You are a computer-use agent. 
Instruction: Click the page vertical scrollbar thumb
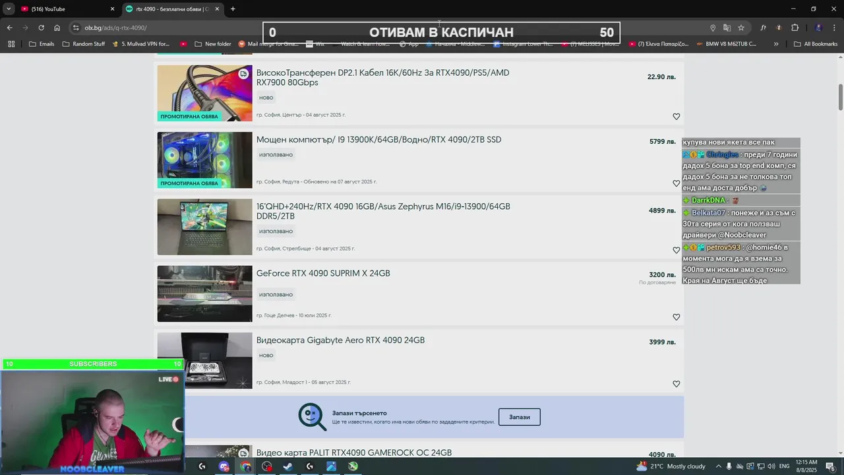pyautogui.click(x=841, y=97)
